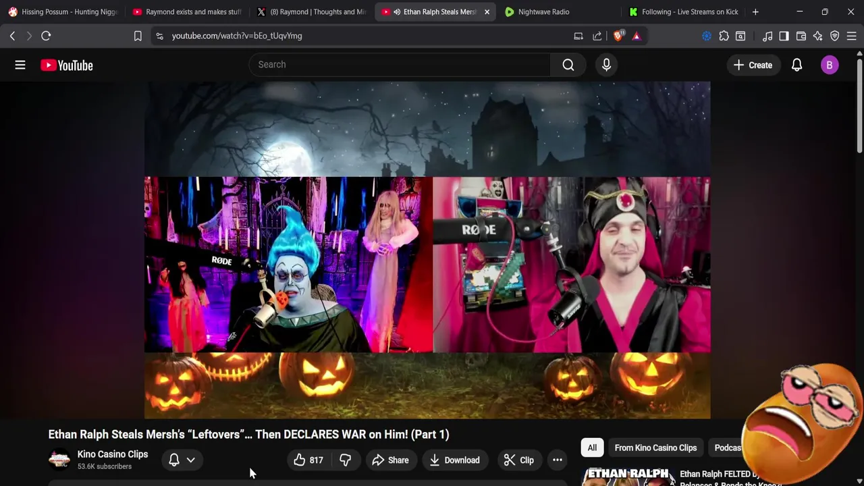864x486 pixels.
Task: Go forward with the browser forward arrow
Action: [x=29, y=36]
